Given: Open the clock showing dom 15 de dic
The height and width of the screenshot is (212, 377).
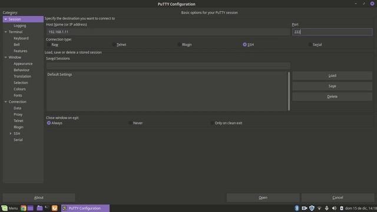Looking at the screenshot, I should coord(361,208).
